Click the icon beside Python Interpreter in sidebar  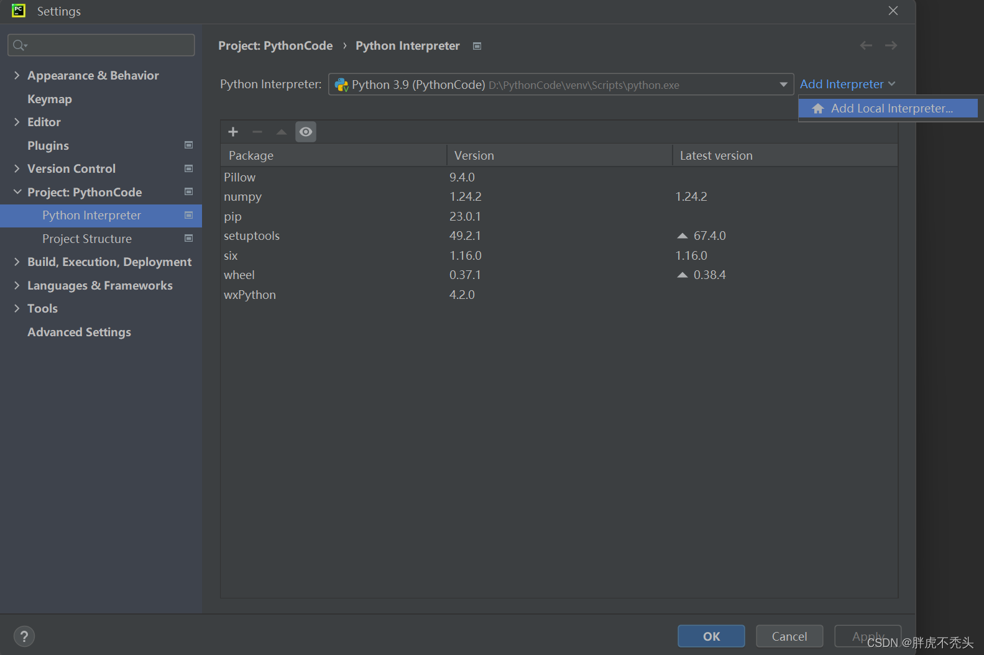188,215
